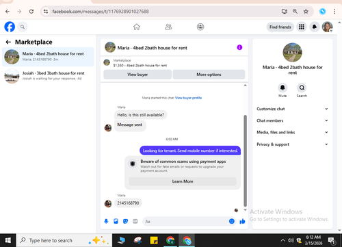Click the chat scroll up arrow
Image resolution: width=342 pixels, height=247 pixels.
coord(246,86)
